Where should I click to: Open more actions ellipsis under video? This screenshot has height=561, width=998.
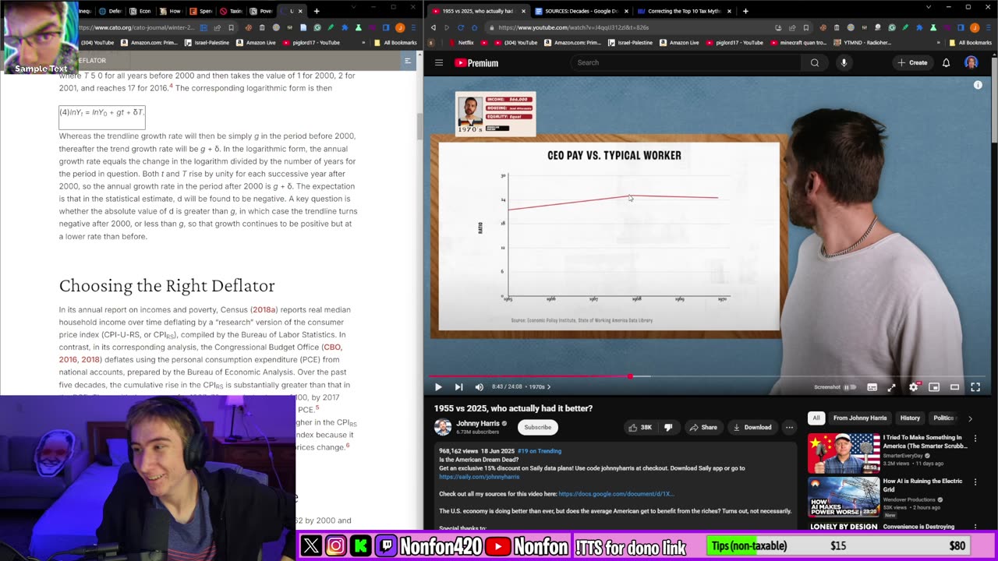pos(789,427)
